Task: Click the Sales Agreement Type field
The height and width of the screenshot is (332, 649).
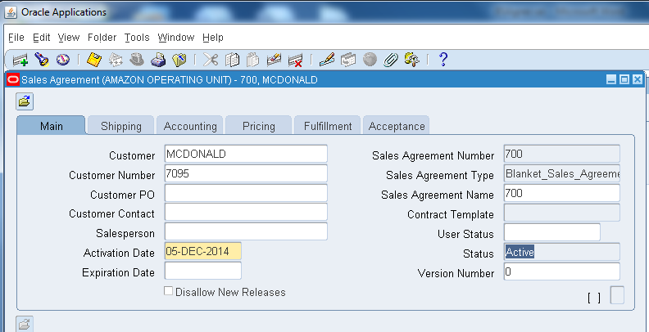Action: (561, 173)
